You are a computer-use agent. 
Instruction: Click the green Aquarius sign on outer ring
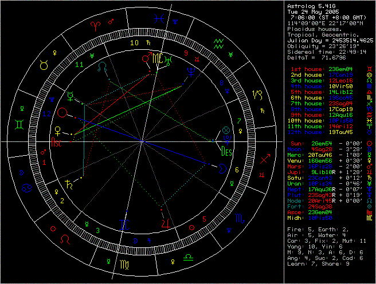tap(218, 42)
